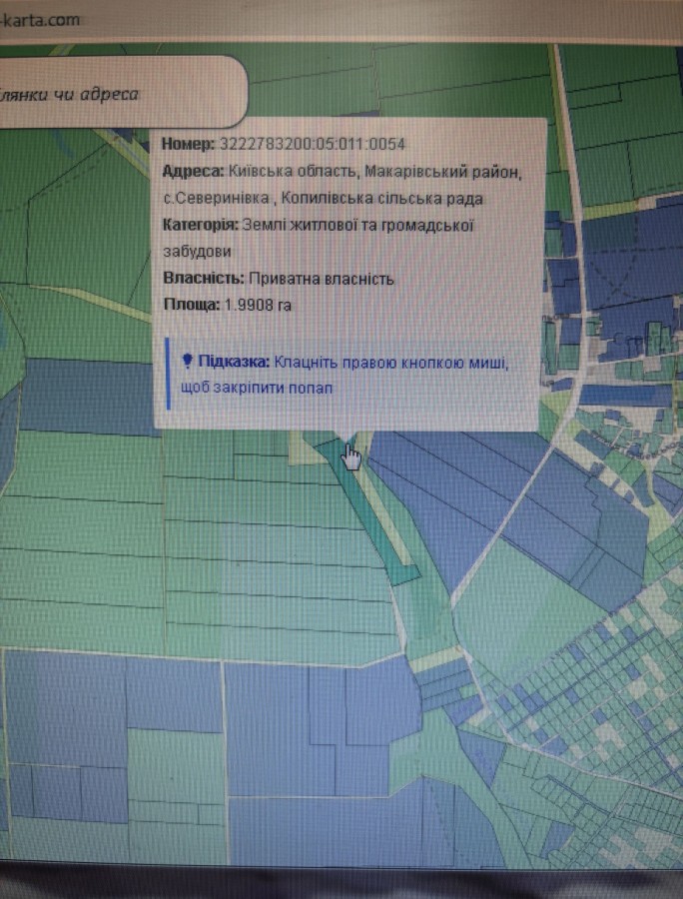Click the popup's pointer arrow tip
This screenshot has width=683, height=899.
[344, 437]
